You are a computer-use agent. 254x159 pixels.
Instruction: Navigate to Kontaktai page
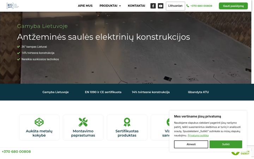click(137, 6)
